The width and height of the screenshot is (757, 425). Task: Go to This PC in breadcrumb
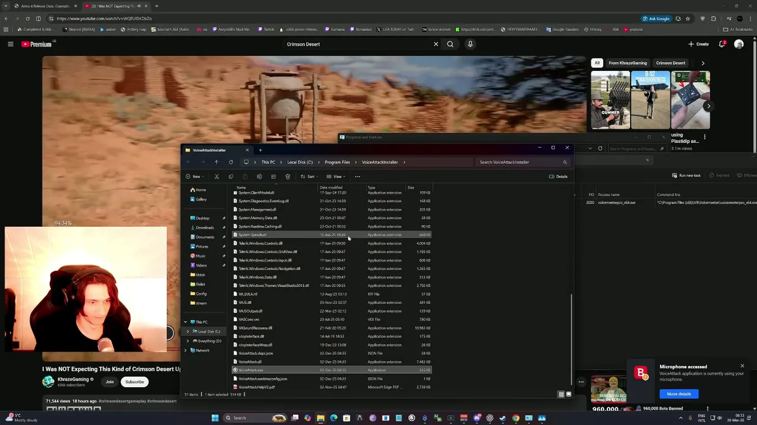click(x=268, y=162)
